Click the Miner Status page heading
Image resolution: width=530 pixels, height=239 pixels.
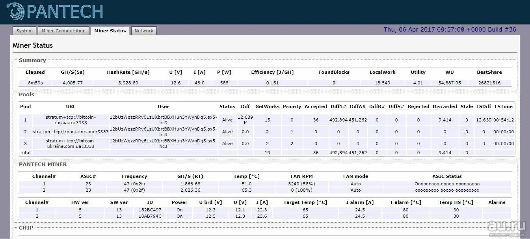click(x=33, y=45)
